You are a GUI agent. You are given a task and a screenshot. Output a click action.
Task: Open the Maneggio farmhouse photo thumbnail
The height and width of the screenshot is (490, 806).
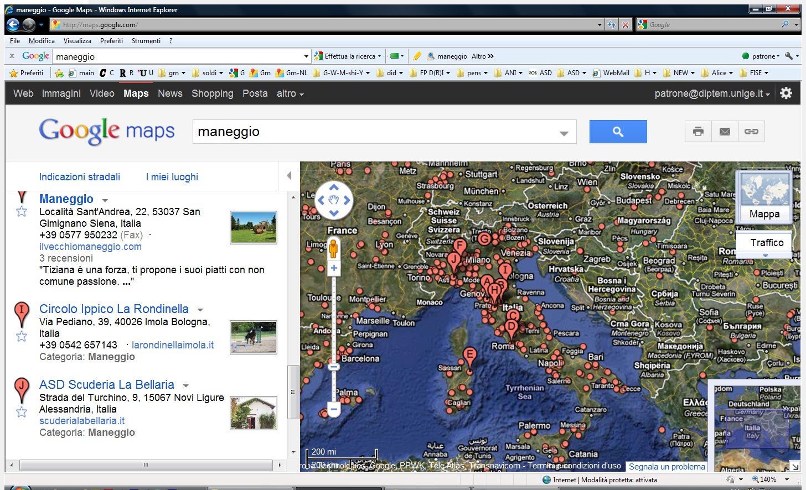pyautogui.click(x=254, y=227)
